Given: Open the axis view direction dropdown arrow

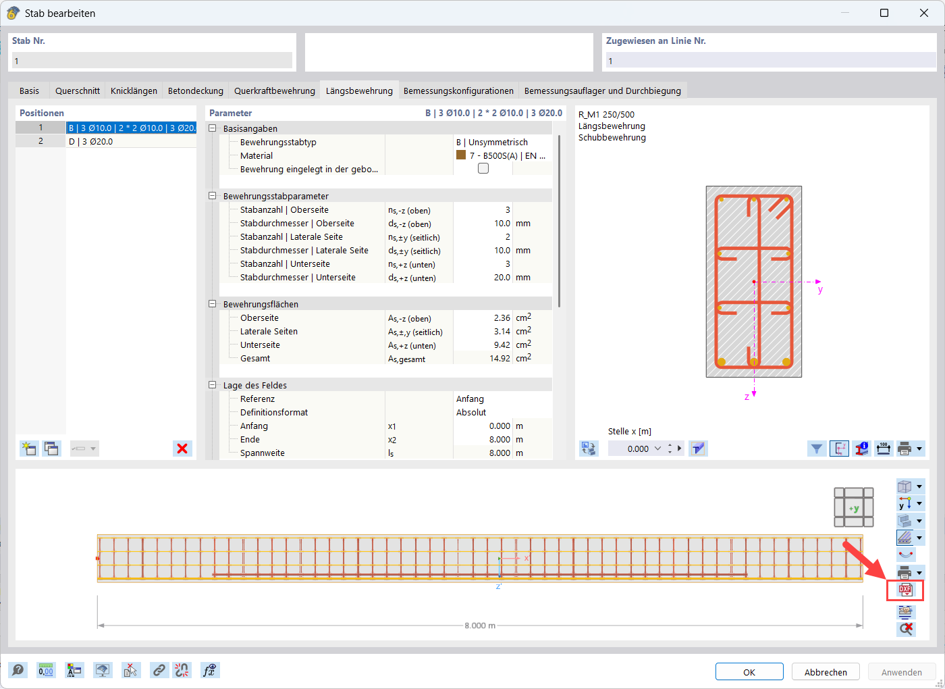Looking at the screenshot, I should click(x=919, y=503).
